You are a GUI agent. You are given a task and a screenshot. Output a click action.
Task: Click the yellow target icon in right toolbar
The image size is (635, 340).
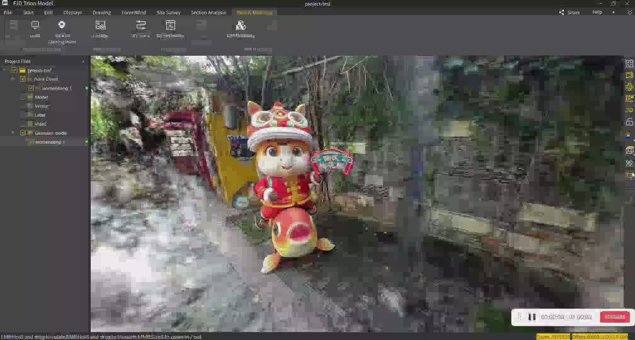629,87
